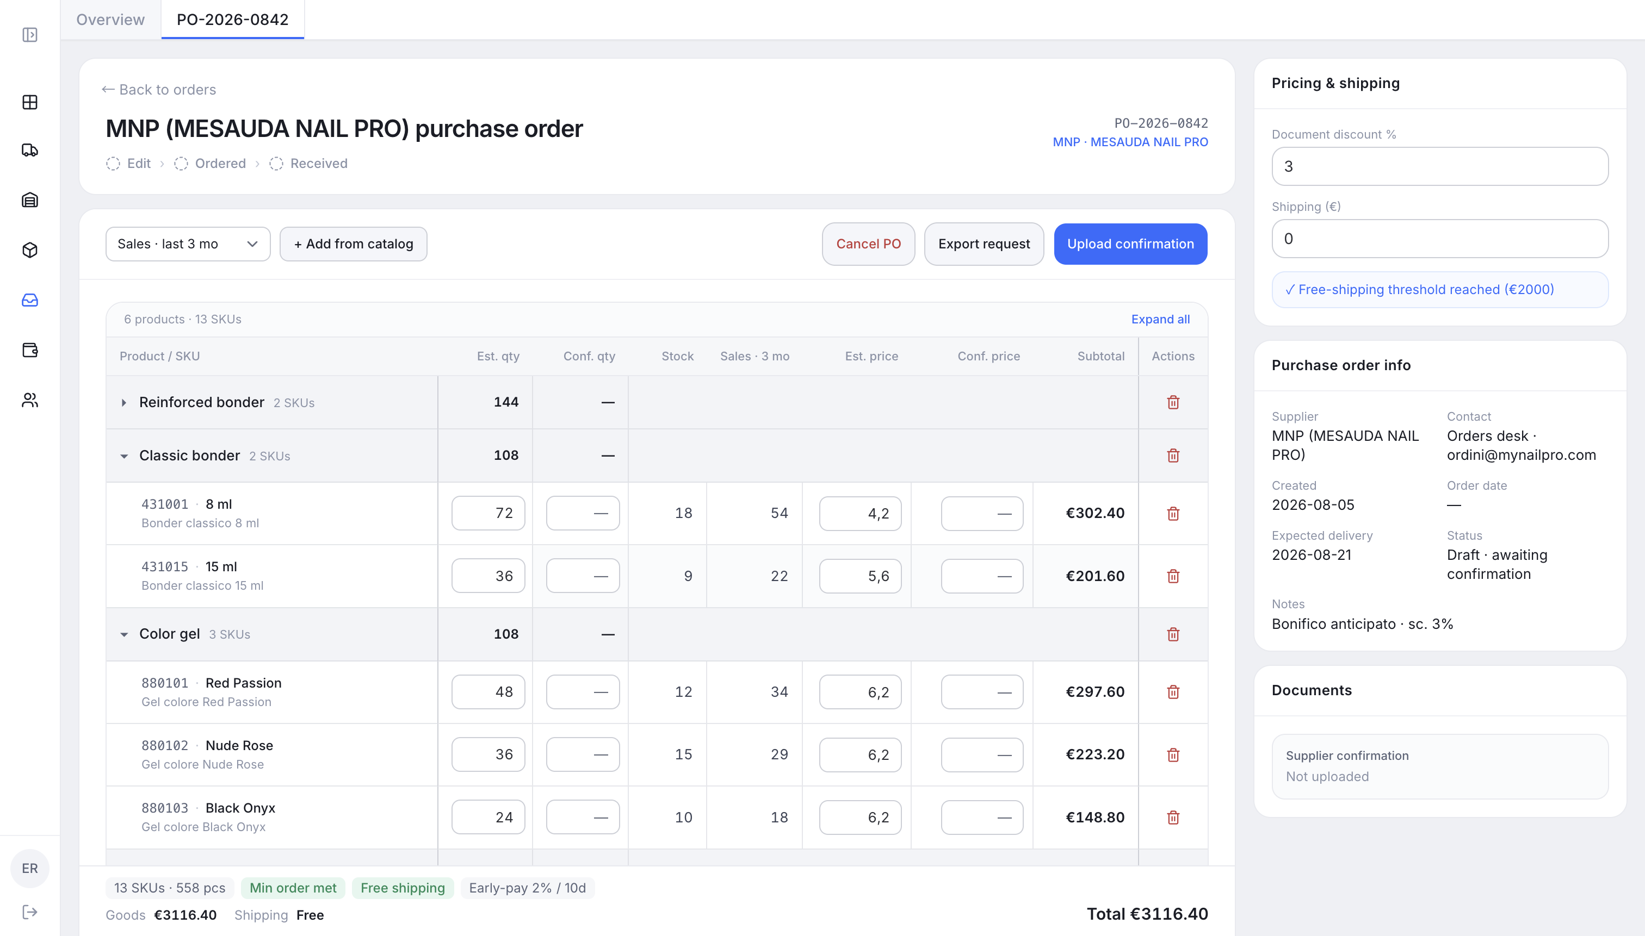This screenshot has width=1645, height=936.
Task: Open the products box icon
Action: [x=29, y=250]
